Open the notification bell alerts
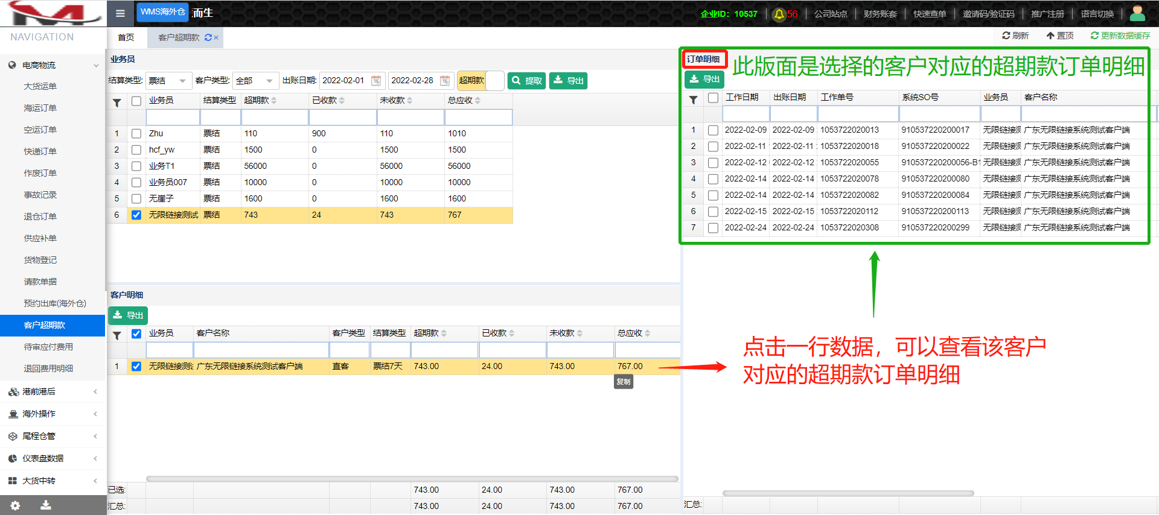The image size is (1159, 515). coord(779,14)
